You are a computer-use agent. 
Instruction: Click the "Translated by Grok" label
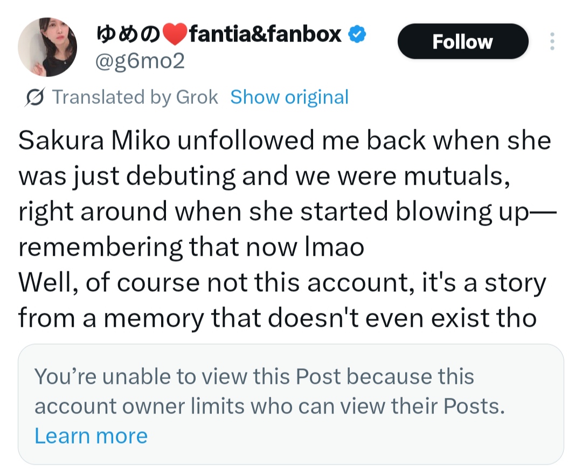(135, 97)
